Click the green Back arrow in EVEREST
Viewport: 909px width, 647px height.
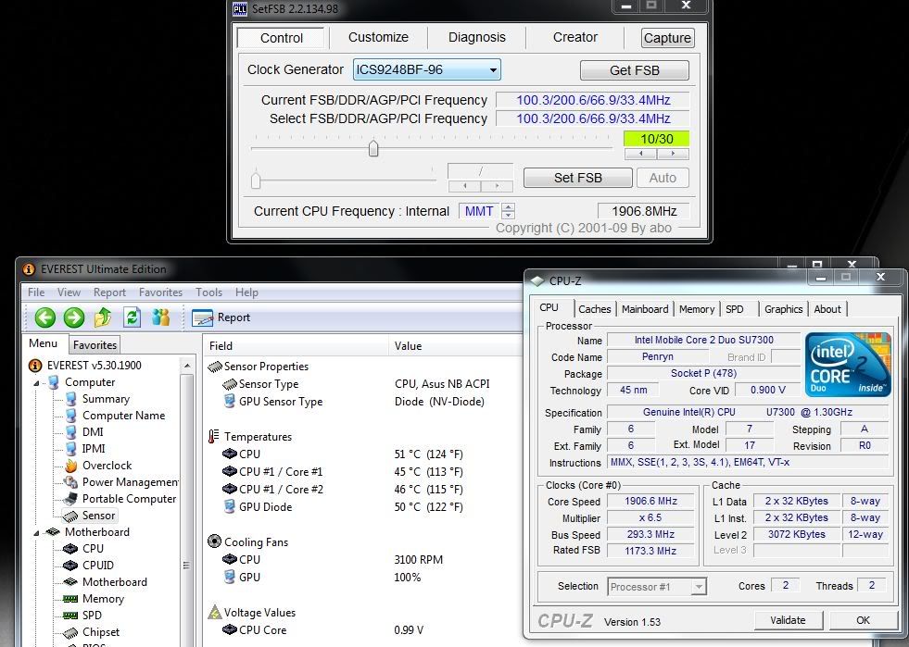coord(44,317)
